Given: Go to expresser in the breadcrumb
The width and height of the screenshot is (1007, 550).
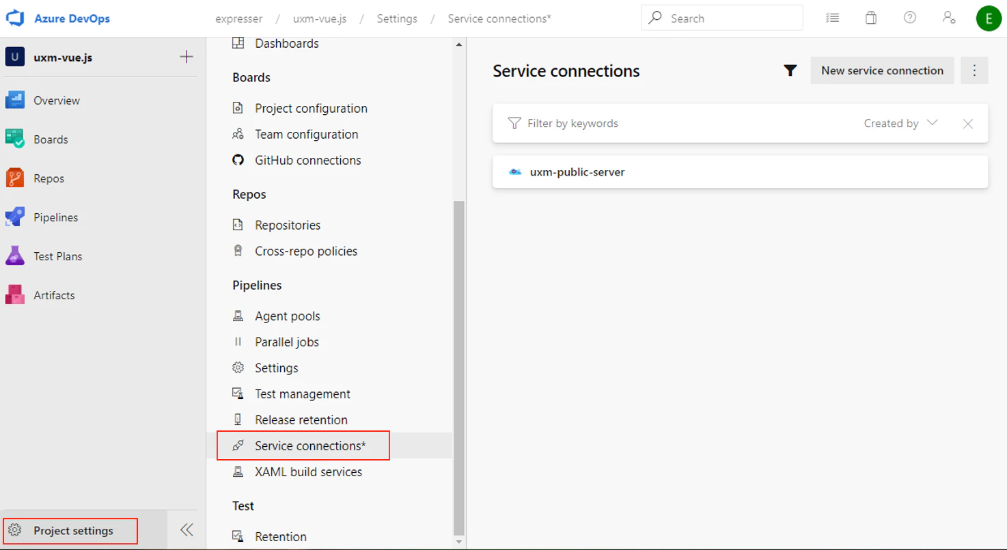Looking at the screenshot, I should click(x=238, y=18).
